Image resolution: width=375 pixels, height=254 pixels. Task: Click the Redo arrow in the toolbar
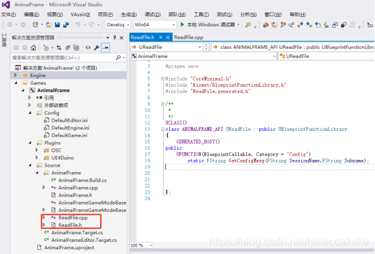(92, 24)
